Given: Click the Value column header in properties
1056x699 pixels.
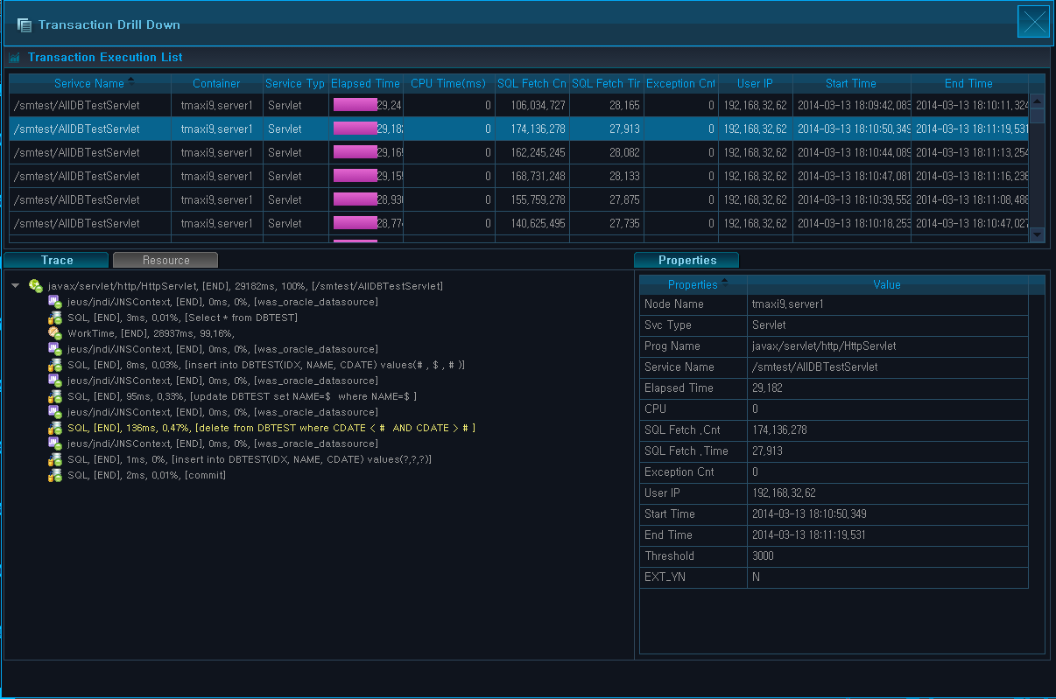Looking at the screenshot, I should tap(887, 284).
